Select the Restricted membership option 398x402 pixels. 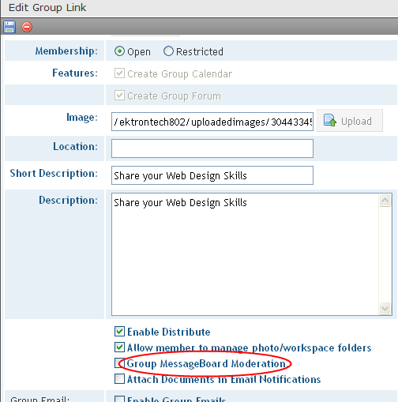pyautogui.click(x=168, y=51)
